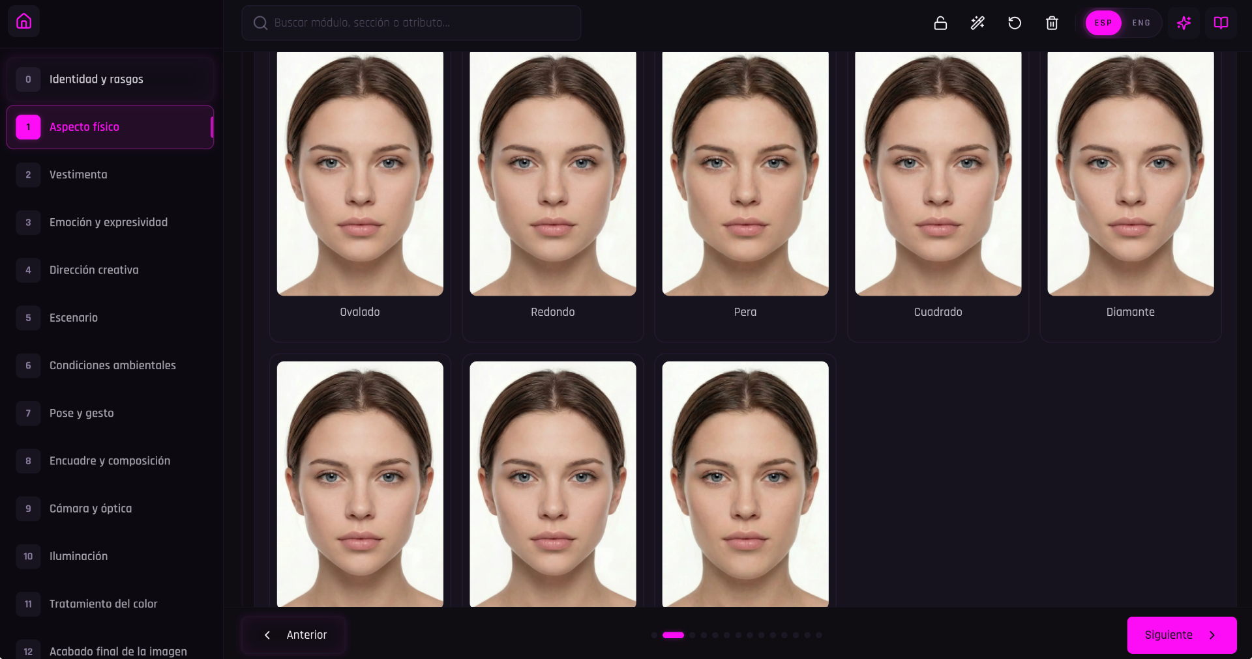1252x659 pixels.
Task: Click the number 10 sidebar badge
Action: [x=28, y=556]
